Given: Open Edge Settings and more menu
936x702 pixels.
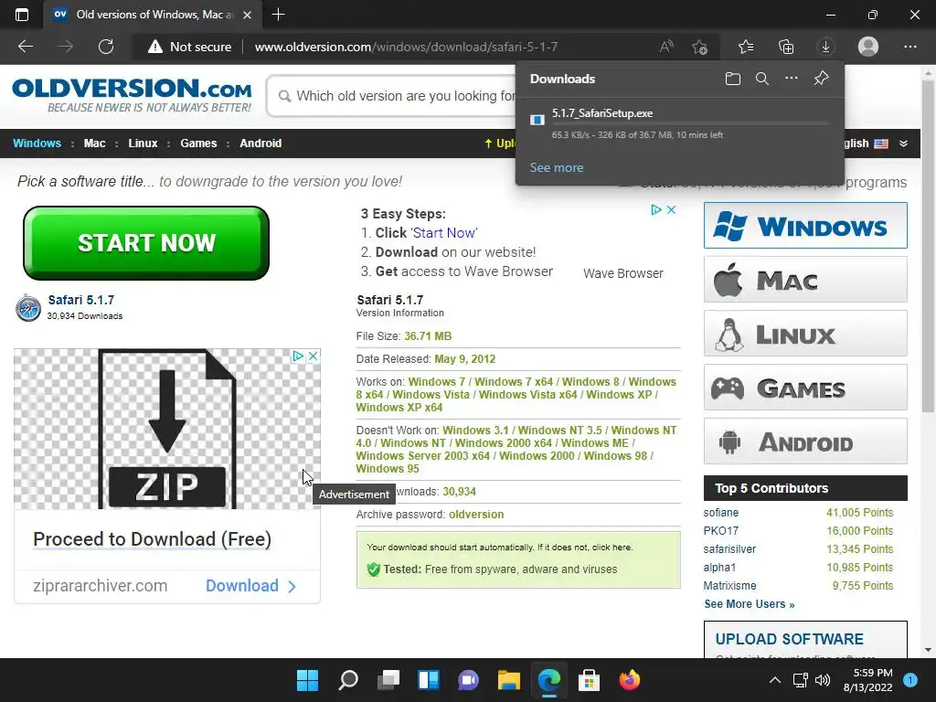Looking at the screenshot, I should pos(909,47).
